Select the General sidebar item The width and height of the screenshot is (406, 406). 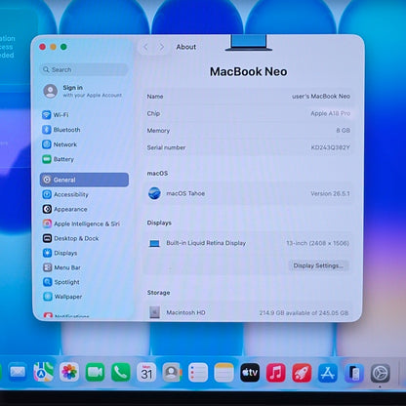pyautogui.click(x=84, y=180)
